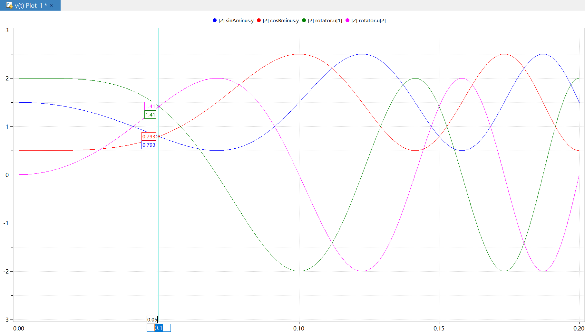Click the red 0.793 value label
Image resolution: width=585 pixels, height=334 pixels.
(149, 136)
